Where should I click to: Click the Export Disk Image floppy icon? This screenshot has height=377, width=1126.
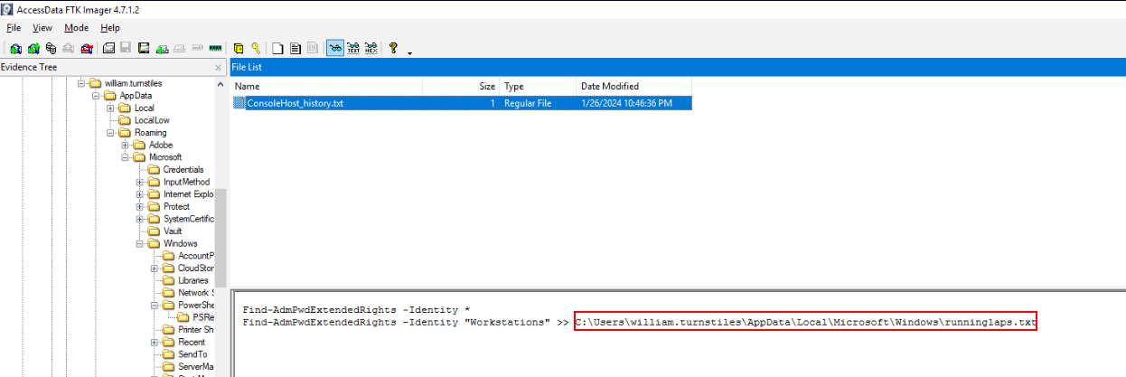click(126, 48)
